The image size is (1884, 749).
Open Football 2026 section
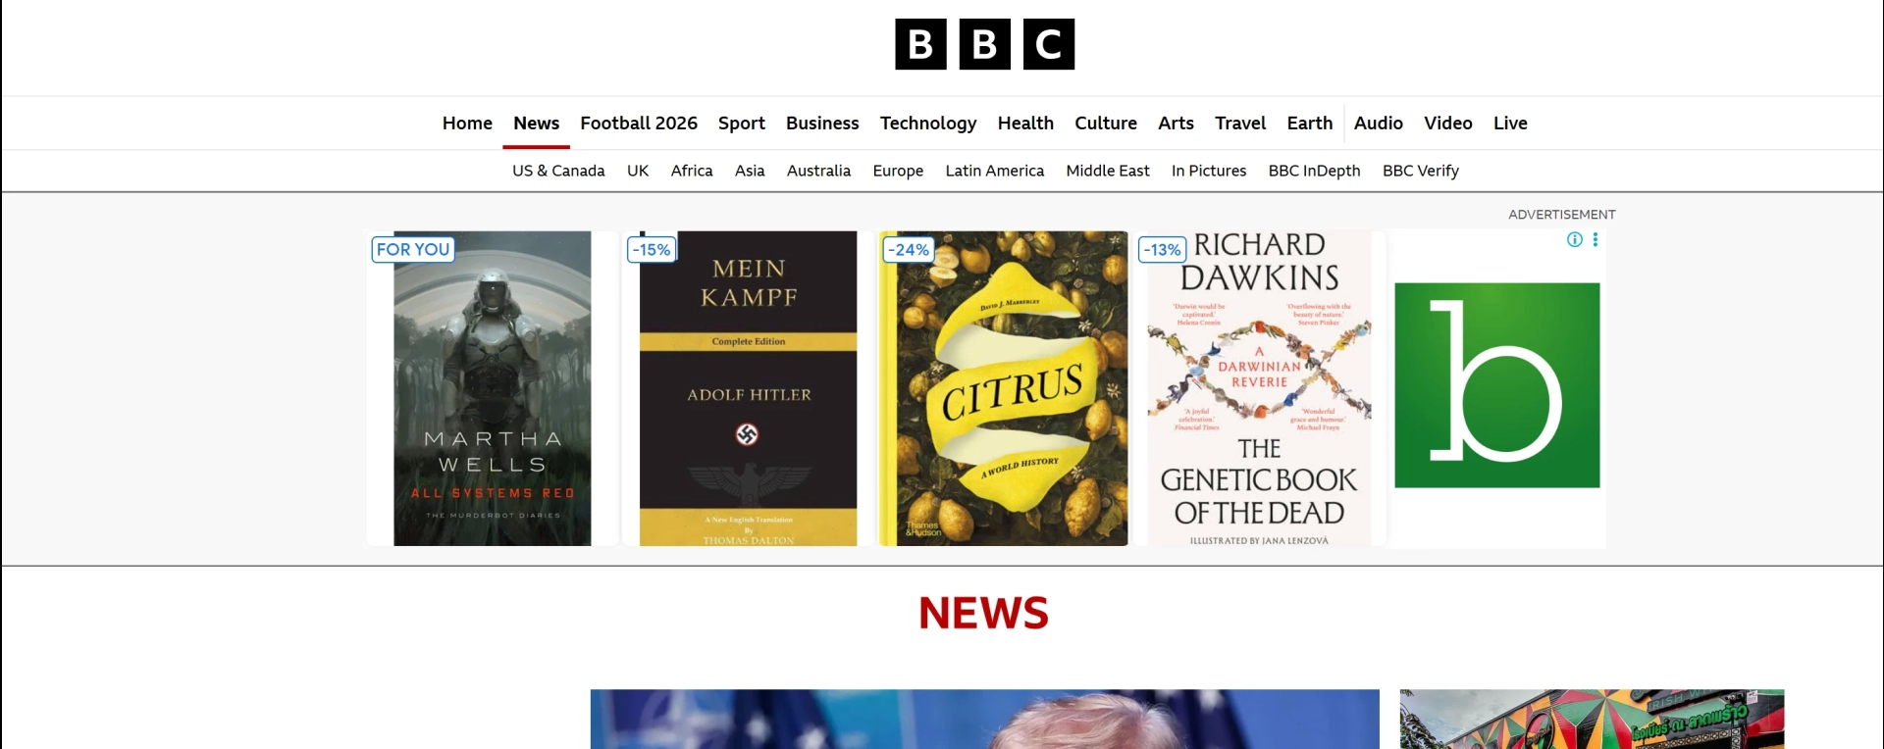[639, 124]
